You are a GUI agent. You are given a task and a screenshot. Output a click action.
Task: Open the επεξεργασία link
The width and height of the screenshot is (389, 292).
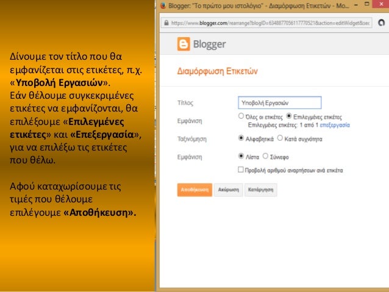click(335, 125)
